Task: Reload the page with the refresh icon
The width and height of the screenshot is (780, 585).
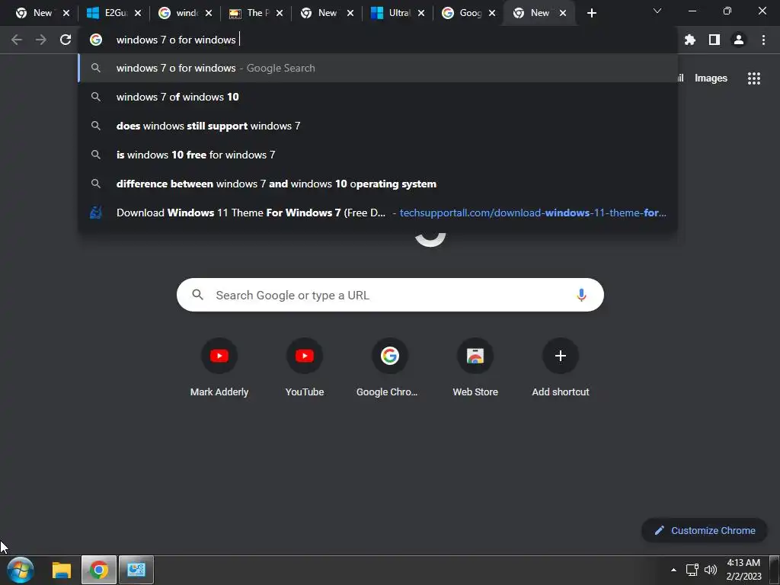Action: click(x=66, y=40)
